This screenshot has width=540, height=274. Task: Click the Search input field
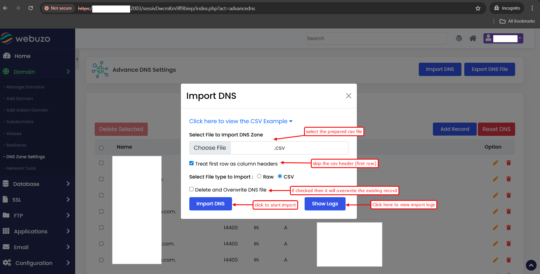(376, 38)
